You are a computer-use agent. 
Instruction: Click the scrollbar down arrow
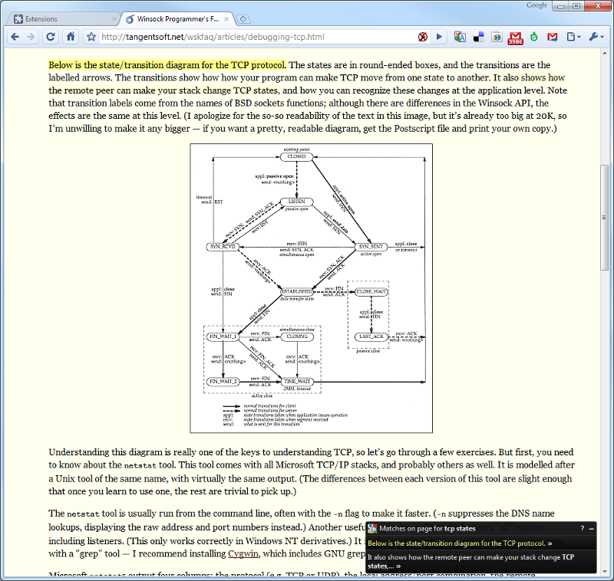click(604, 573)
